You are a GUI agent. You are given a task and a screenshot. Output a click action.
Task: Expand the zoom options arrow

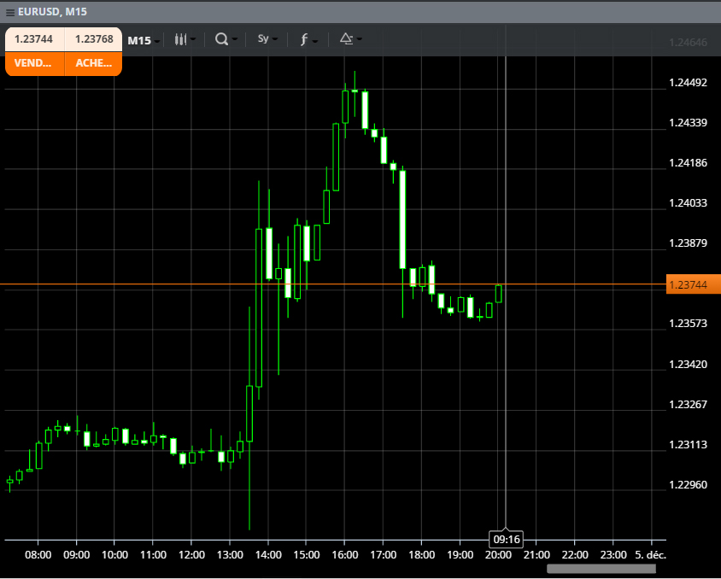click(x=235, y=39)
